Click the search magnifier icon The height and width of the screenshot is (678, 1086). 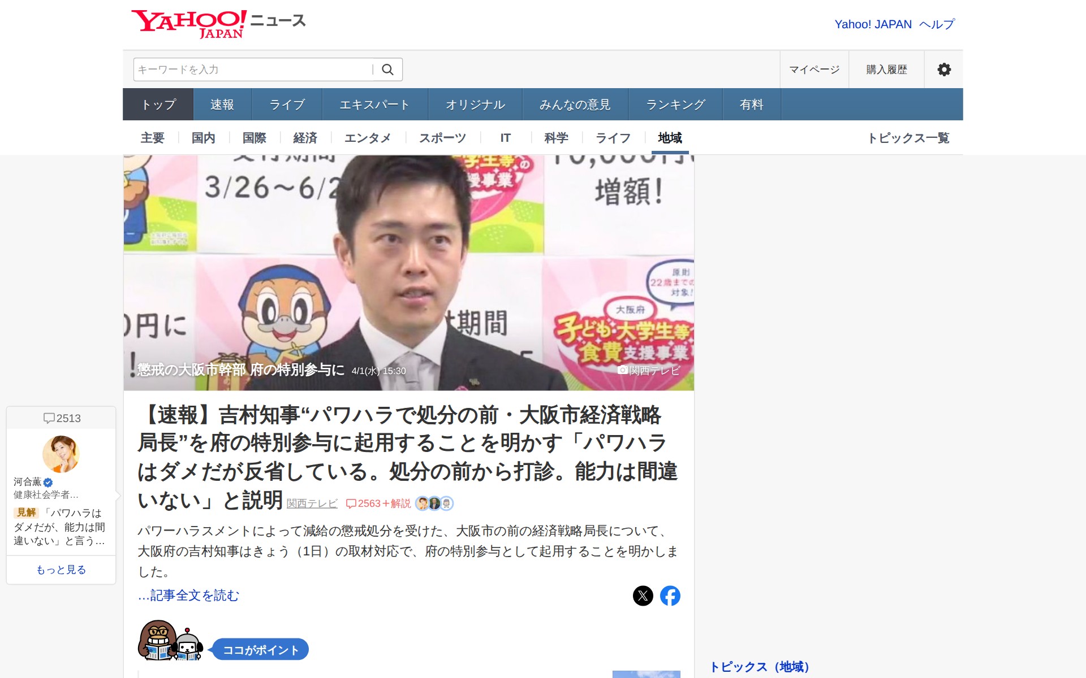[x=387, y=69]
